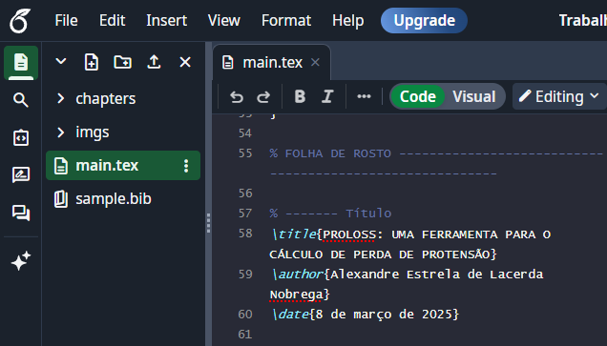
Task: Collapse the file tree with the chevron
Action: pos(61,61)
